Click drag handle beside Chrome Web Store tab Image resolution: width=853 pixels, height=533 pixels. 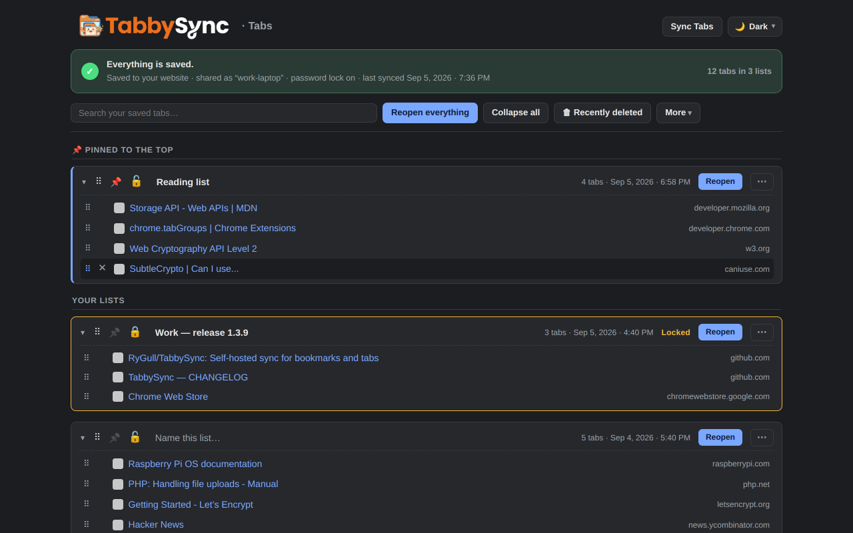point(87,396)
